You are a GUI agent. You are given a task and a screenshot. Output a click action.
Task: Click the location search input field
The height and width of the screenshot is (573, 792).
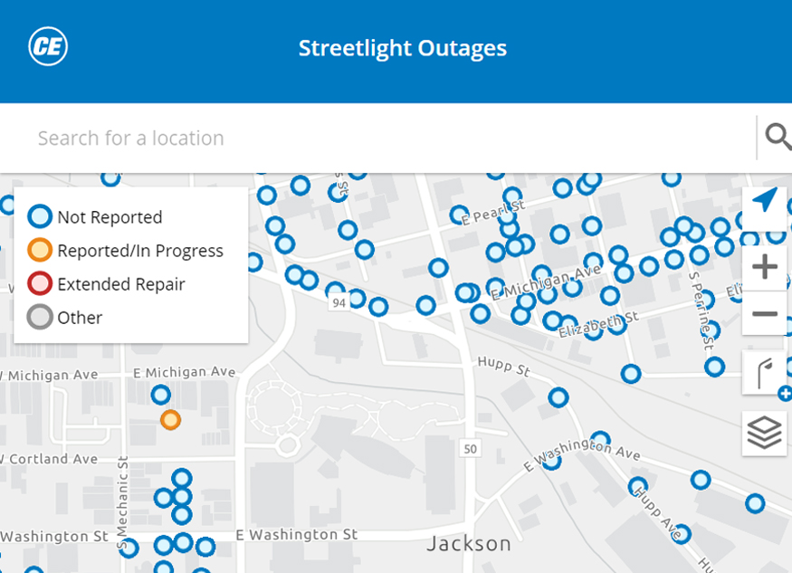coord(362,137)
